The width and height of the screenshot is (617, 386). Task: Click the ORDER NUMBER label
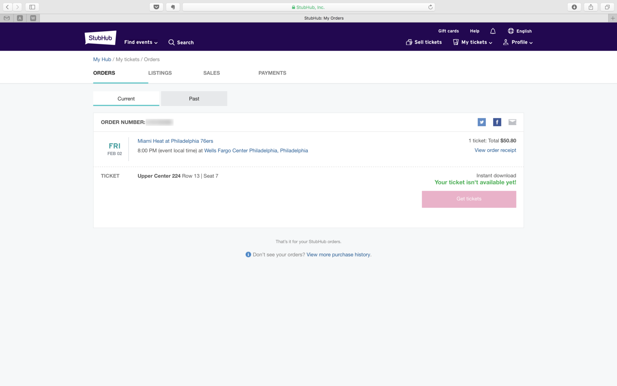click(x=123, y=122)
